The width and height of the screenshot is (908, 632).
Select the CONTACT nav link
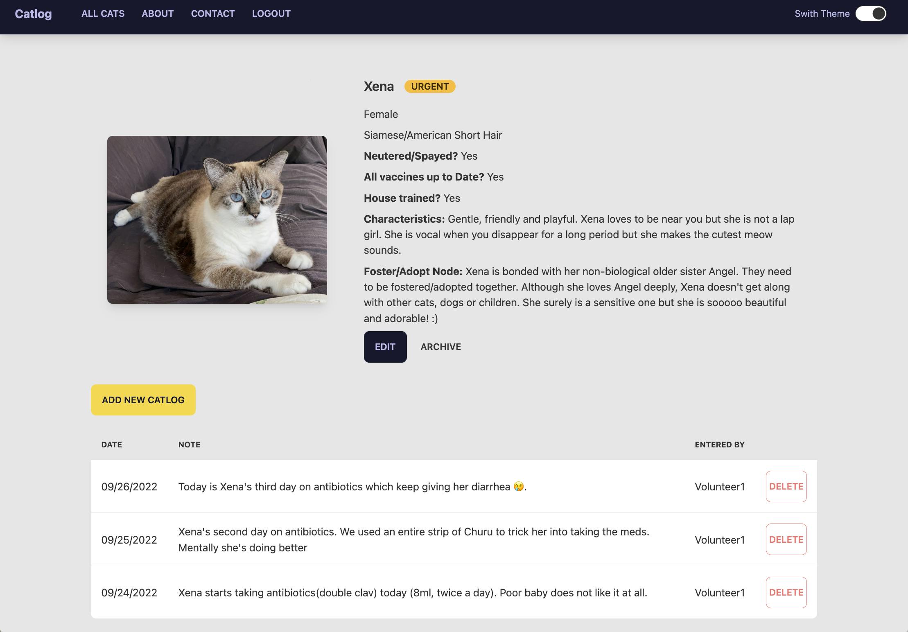point(212,13)
